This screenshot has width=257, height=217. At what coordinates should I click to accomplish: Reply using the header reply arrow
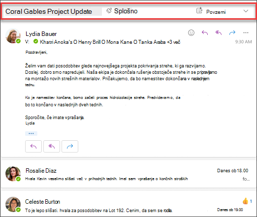pos(205,32)
